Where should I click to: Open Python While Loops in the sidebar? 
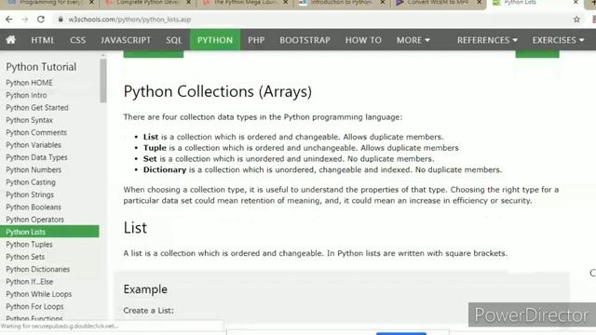(x=38, y=294)
